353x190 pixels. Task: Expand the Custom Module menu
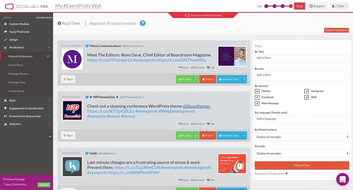[26, 24]
